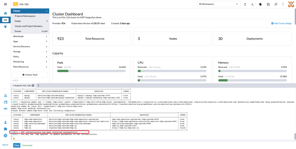Click the Memory Used progress bar
The width and height of the screenshot is (296, 149).
coord(253,80)
